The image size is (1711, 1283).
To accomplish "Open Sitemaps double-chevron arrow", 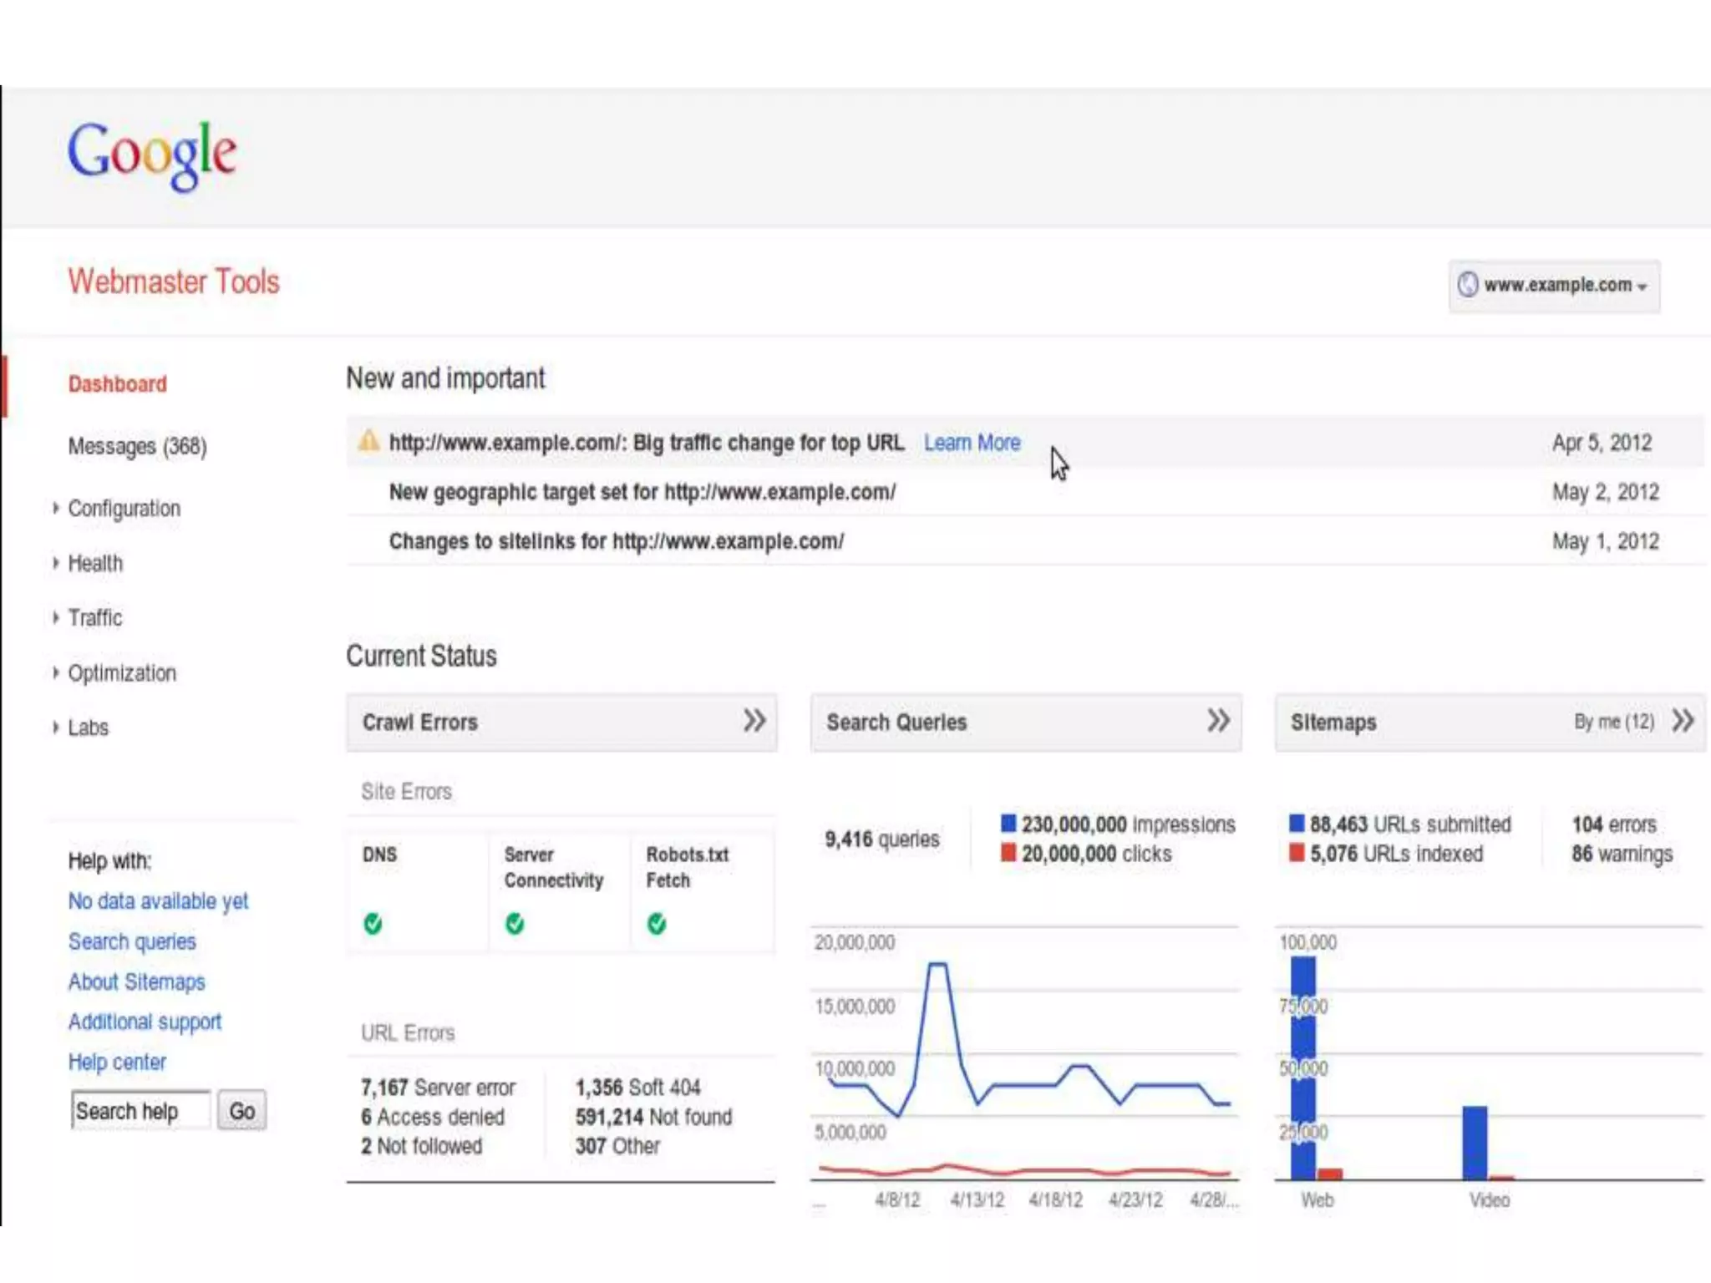I will [x=1683, y=721].
